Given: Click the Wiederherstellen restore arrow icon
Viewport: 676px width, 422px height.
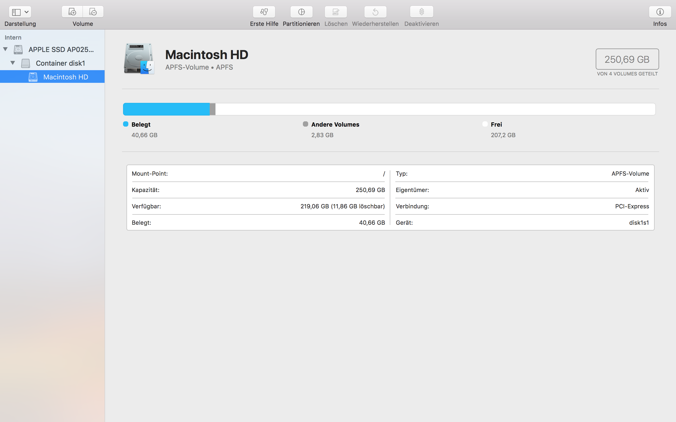Looking at the screenshot, I should pos(375,12).
